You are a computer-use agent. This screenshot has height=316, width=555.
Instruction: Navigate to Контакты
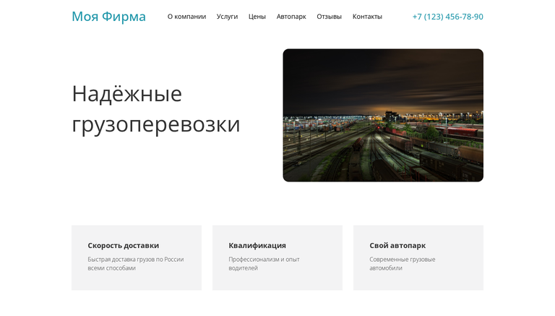click(367, 17)
